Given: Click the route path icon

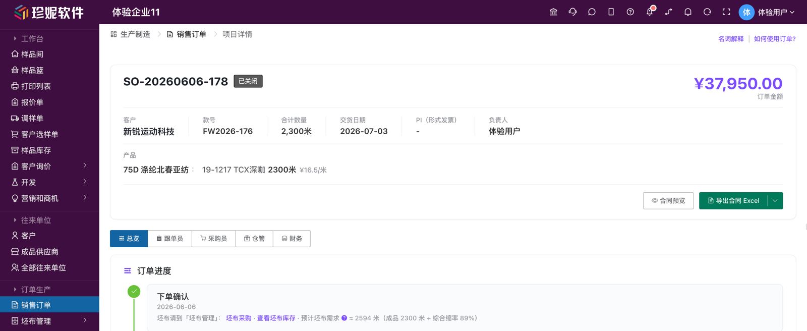Looking at the screenshot, I should pos(669,12).
